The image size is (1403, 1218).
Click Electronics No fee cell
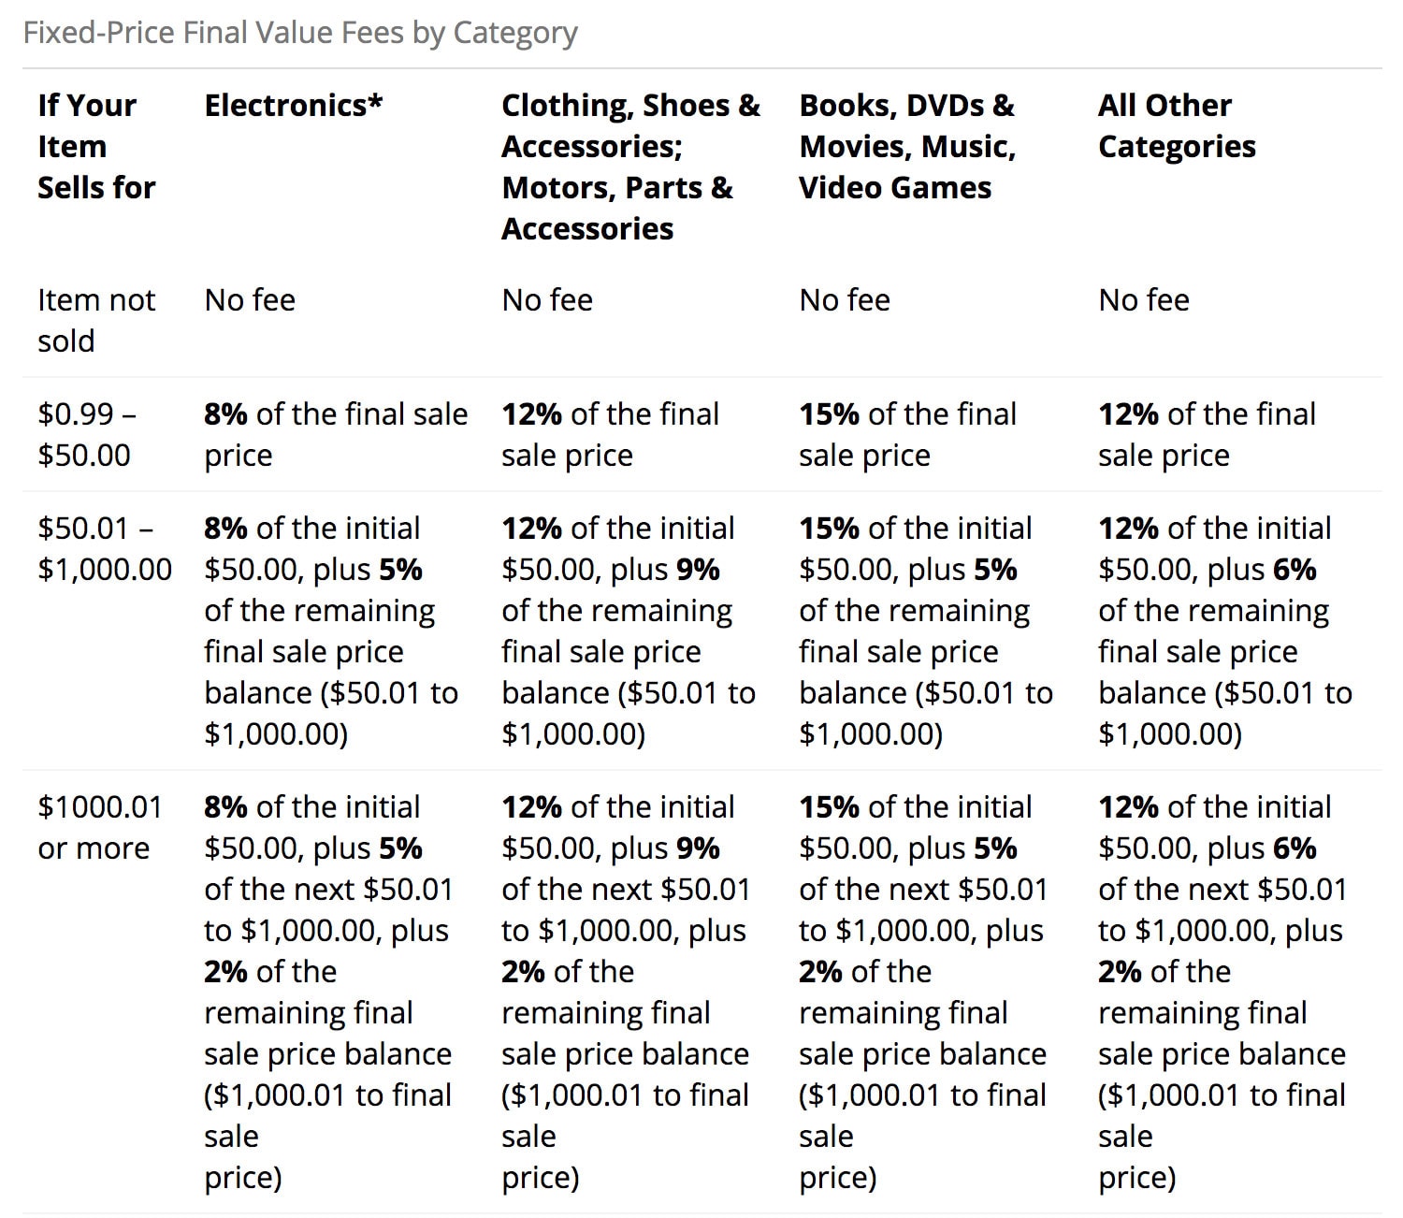click(x=250, y=299)
